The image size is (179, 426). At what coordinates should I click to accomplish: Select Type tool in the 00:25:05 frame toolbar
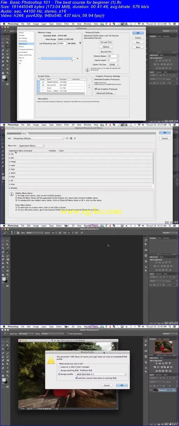click(x=7, y=267)
